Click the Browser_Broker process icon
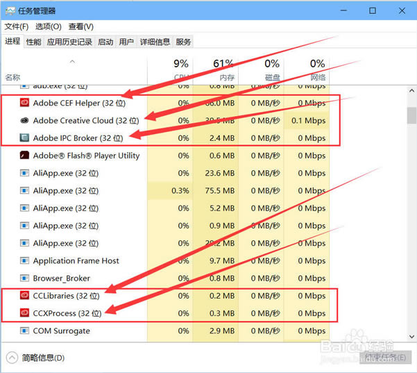 [x=24, y=279]
